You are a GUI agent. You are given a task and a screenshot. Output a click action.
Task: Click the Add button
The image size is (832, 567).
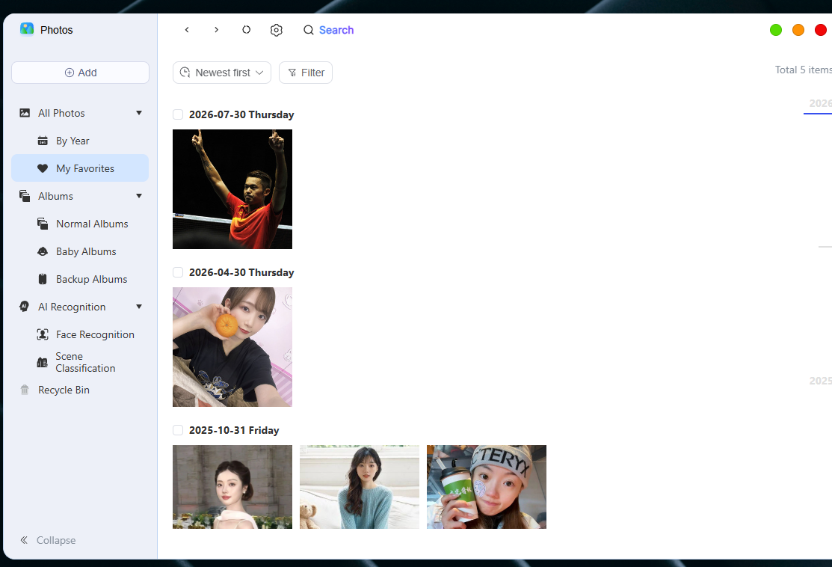click(80, 73)
